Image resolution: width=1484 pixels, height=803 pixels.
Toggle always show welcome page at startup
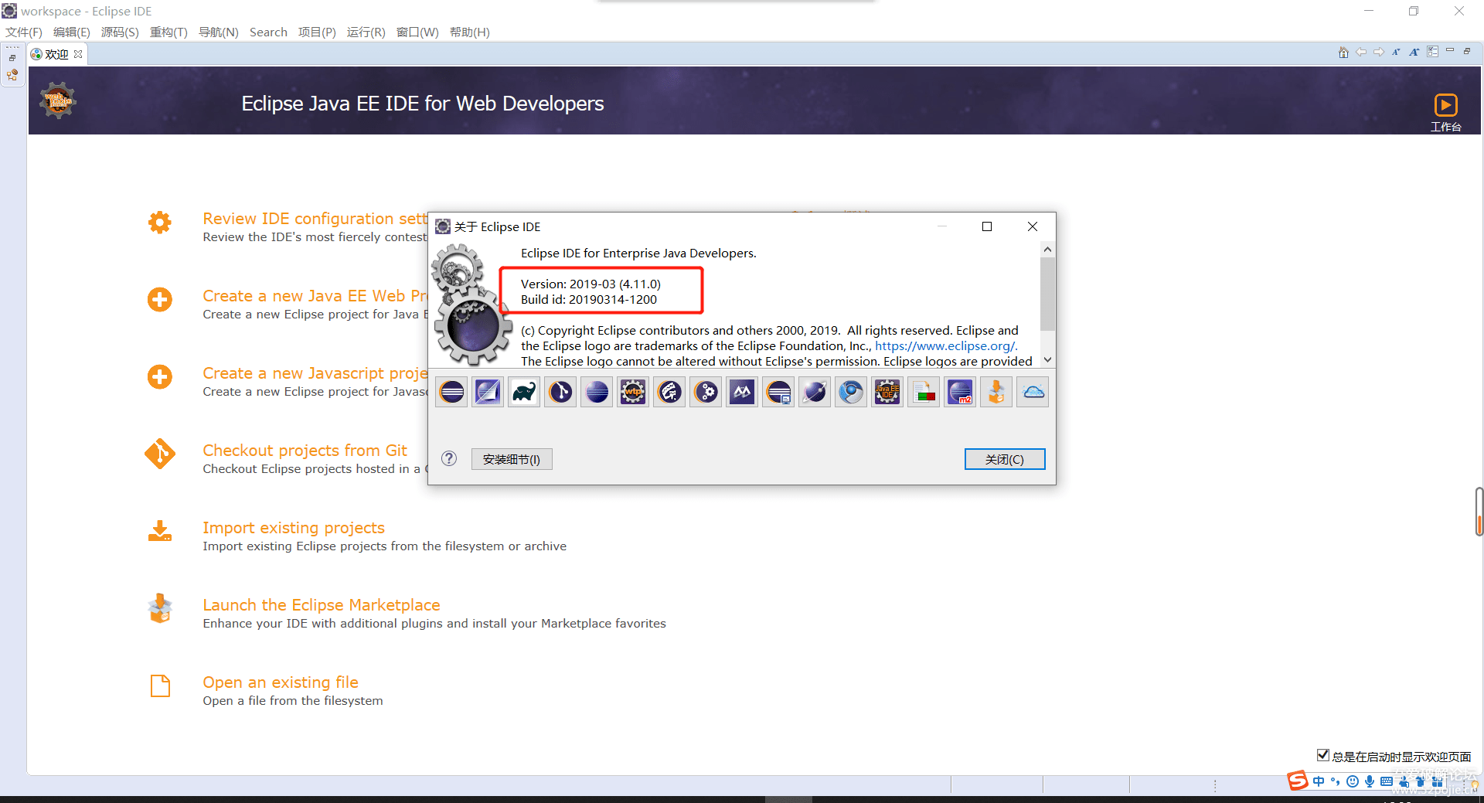click(1323, 755)
